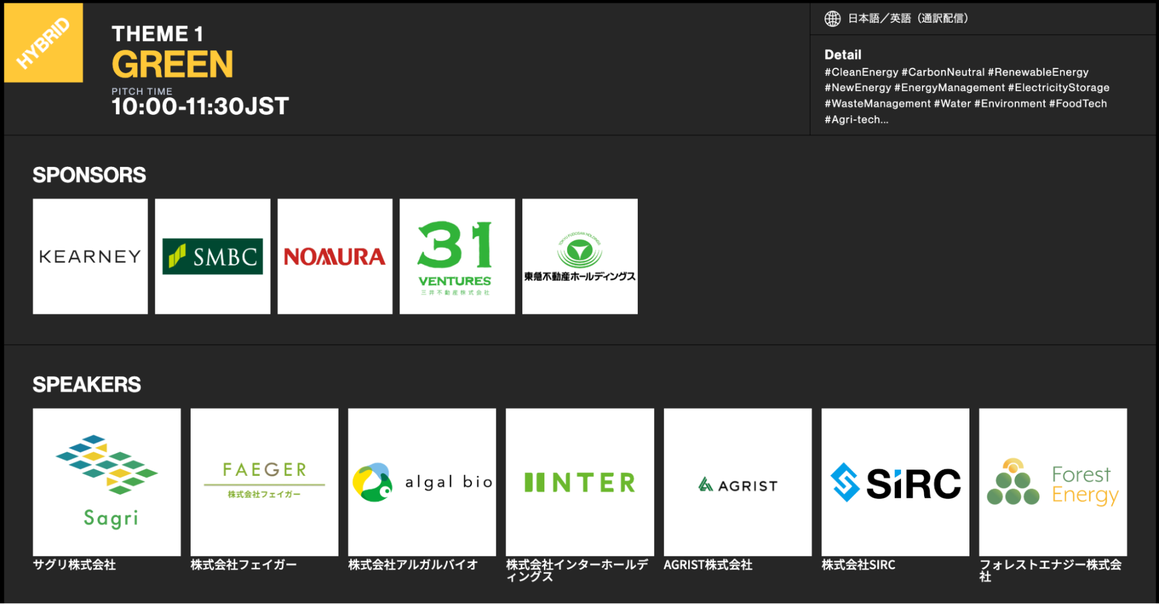Click the 10:00-11:30JST pitch time
Image resolution: width=1159 pixels, height=604 pixels.
point(200,106)
